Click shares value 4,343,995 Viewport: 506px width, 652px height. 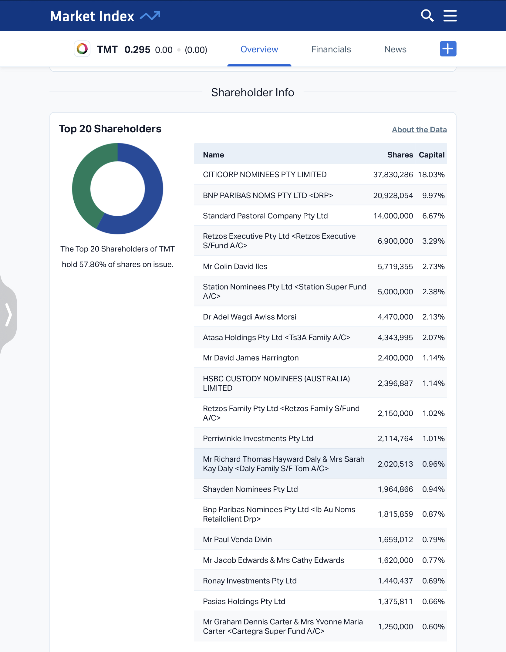pos(395,338)
